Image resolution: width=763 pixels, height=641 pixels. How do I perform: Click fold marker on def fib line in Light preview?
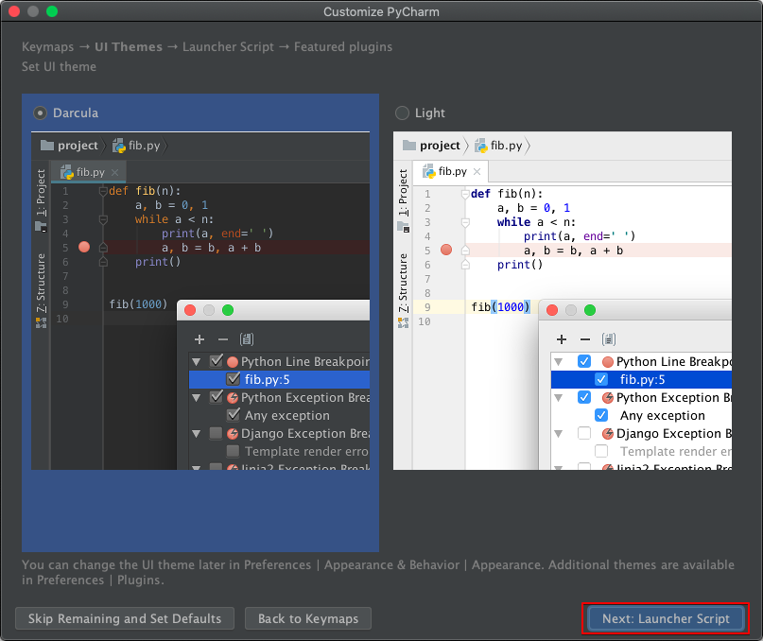pos(465,194)
